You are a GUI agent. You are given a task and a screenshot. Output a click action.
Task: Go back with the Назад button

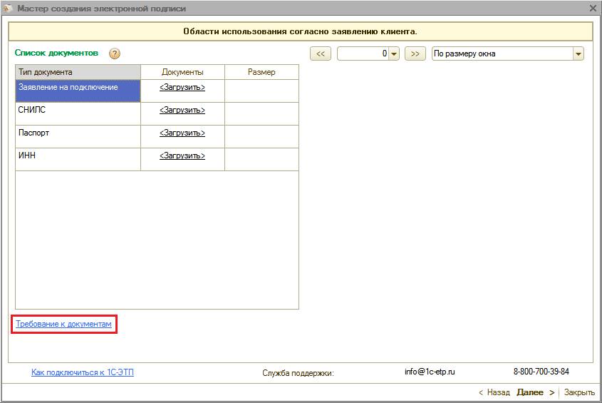click(494, 392)
